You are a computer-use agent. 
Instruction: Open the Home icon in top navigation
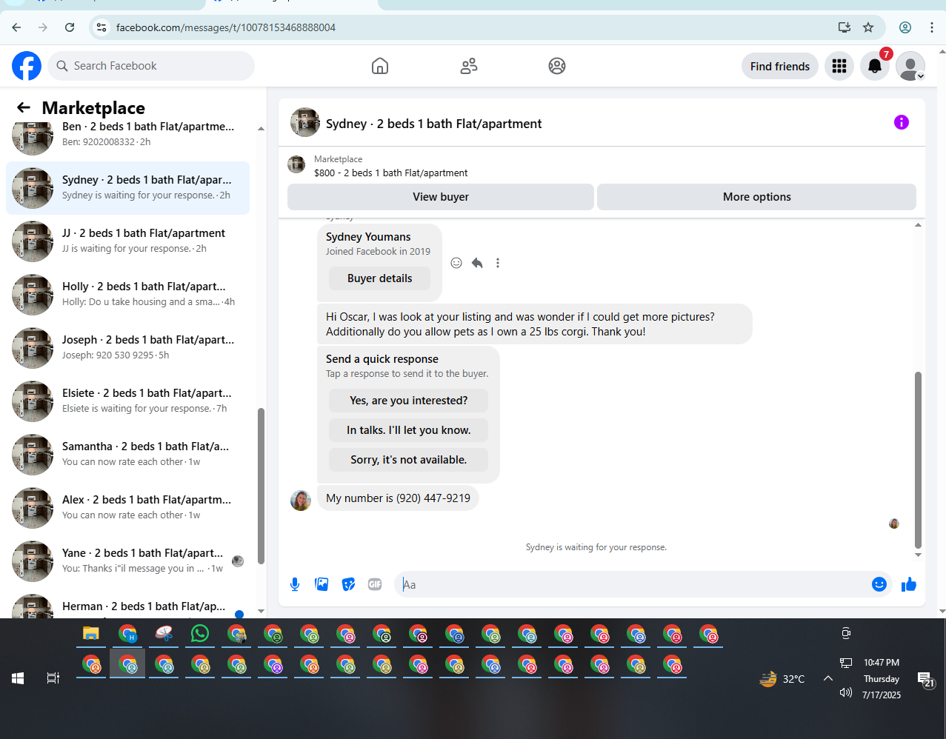click(x=380, y=66)
